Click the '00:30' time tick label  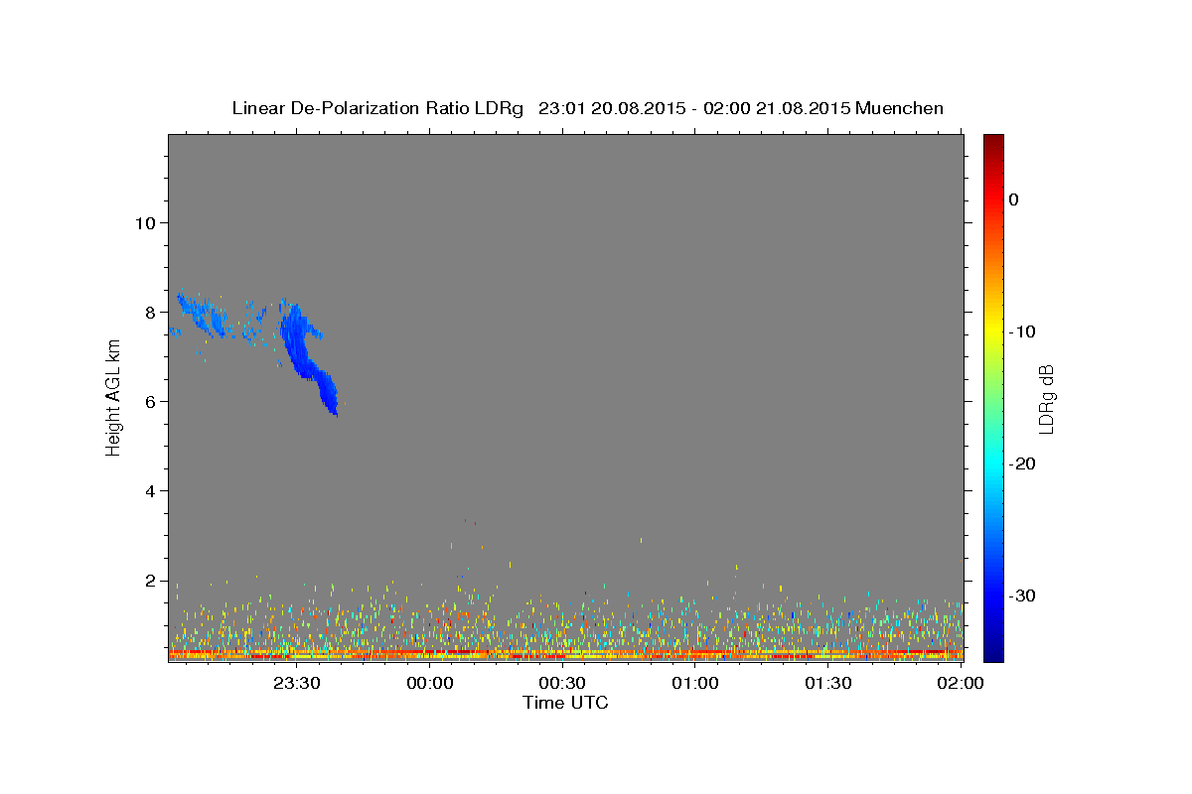562,683
